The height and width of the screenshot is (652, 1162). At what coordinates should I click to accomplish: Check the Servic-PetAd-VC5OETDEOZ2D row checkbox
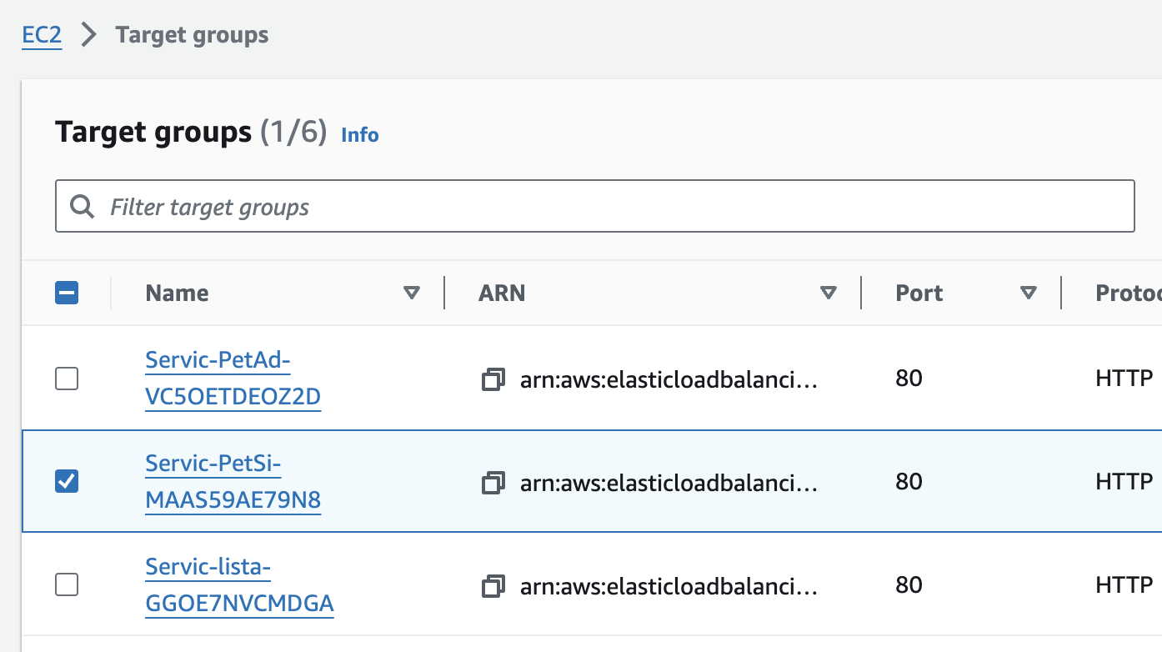coord(67,379)
